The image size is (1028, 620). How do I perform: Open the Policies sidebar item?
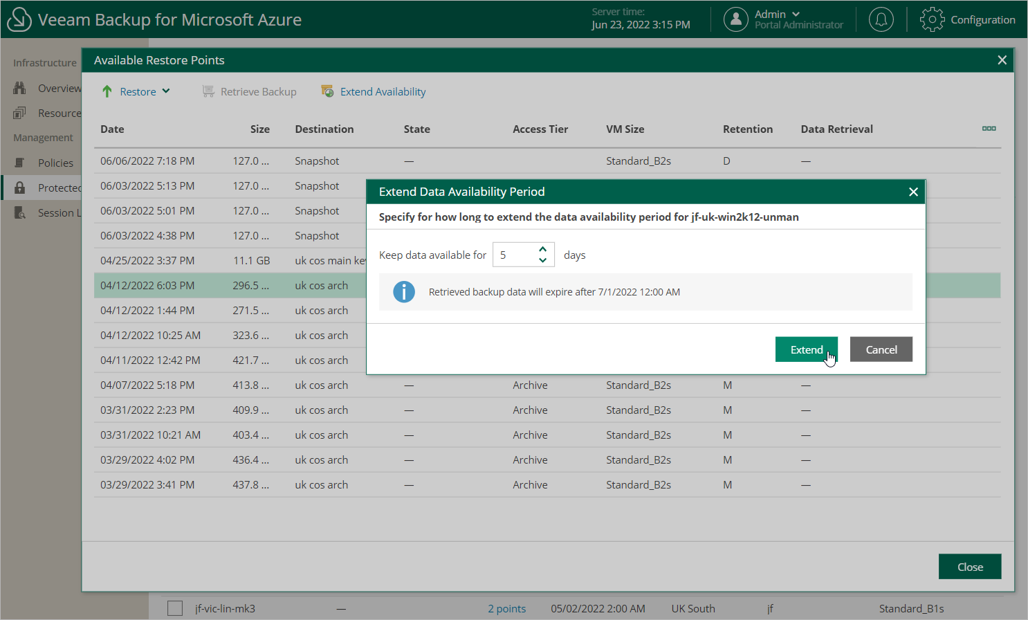55,163
